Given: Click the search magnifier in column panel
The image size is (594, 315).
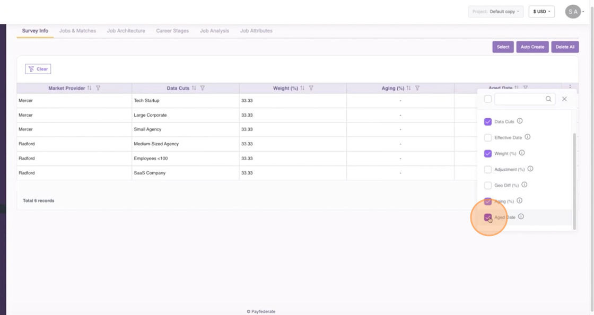Looking at the screenshot, I should point(548,99).
